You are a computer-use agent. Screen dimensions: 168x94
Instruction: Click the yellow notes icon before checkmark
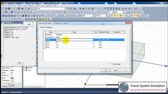coord(81,9)
